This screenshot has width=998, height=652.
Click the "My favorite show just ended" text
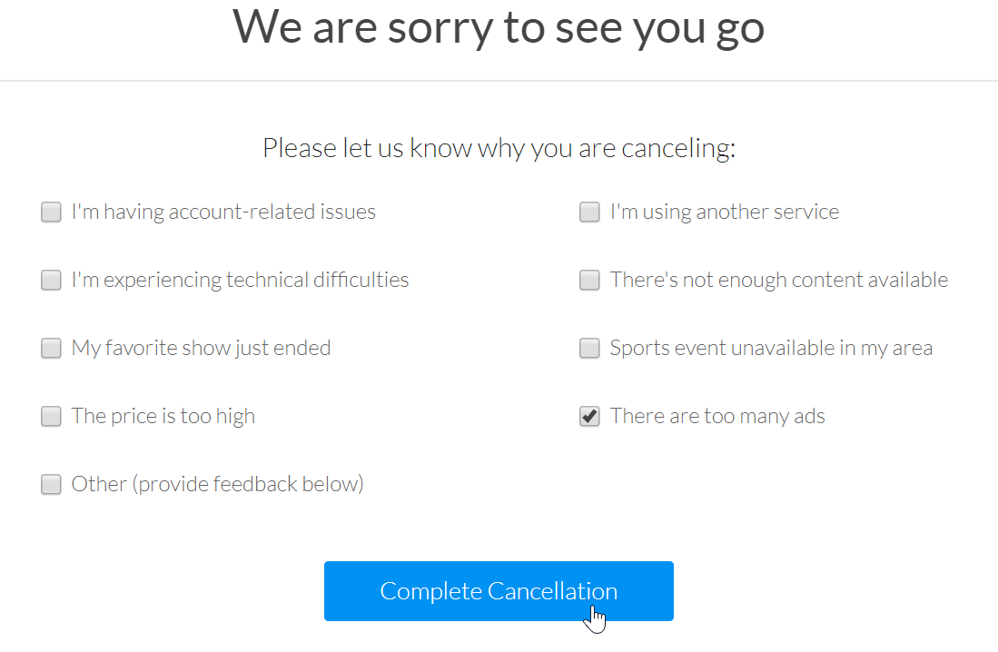(201, 348)
